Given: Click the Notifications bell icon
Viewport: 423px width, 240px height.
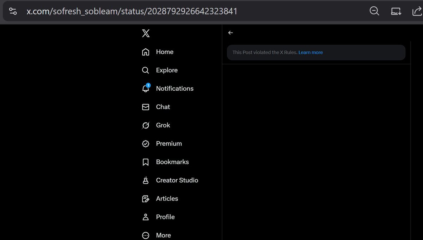Looking at the screenshot, I should 146,88.
